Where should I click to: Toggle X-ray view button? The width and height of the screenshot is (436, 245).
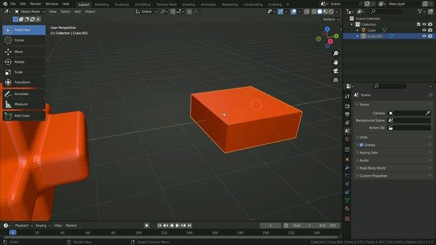(307, 12)
